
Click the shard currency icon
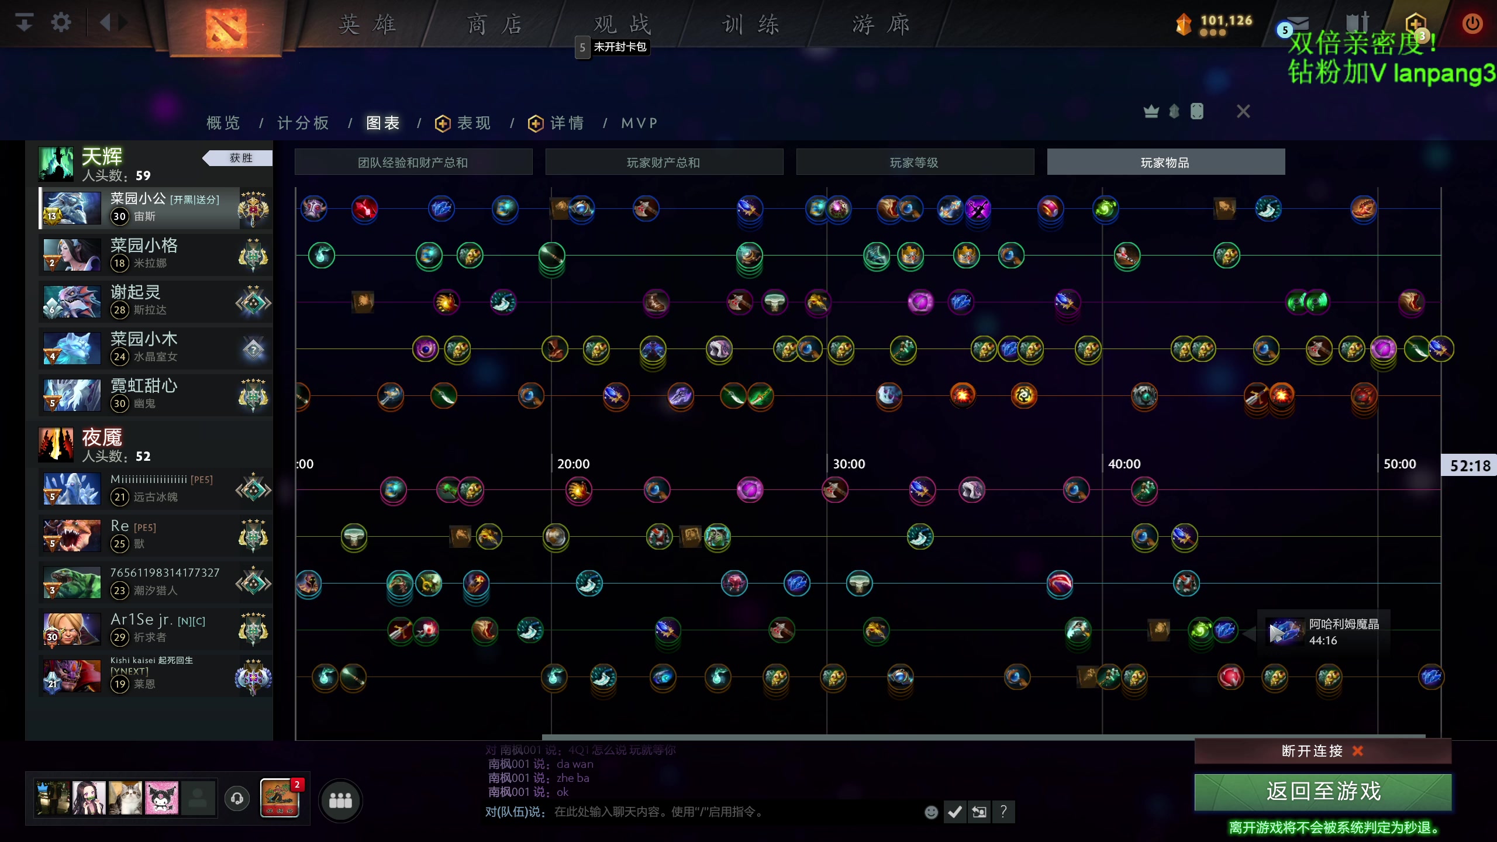point(1184,25)
